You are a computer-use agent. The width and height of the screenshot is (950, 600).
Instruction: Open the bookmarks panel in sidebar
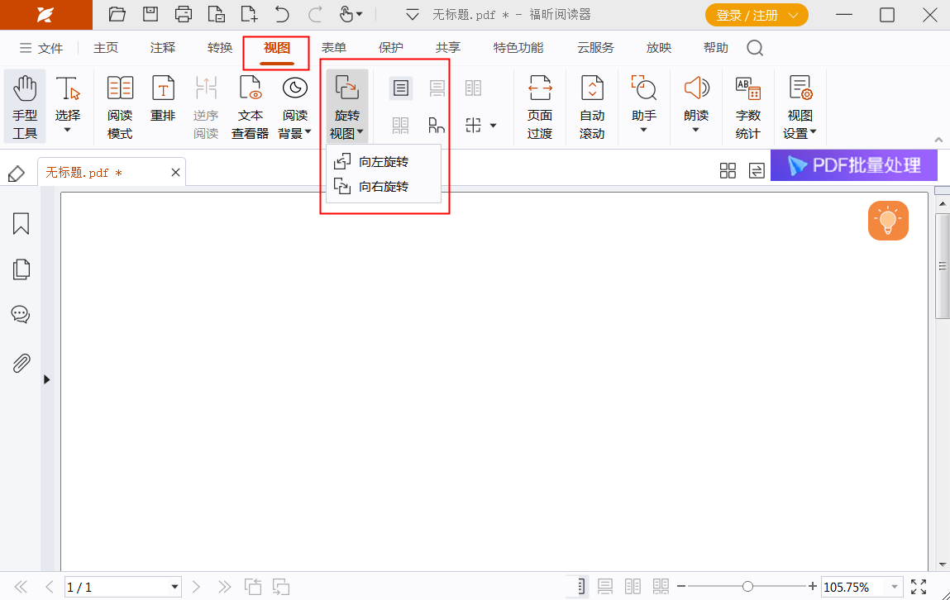click(21, 223)
